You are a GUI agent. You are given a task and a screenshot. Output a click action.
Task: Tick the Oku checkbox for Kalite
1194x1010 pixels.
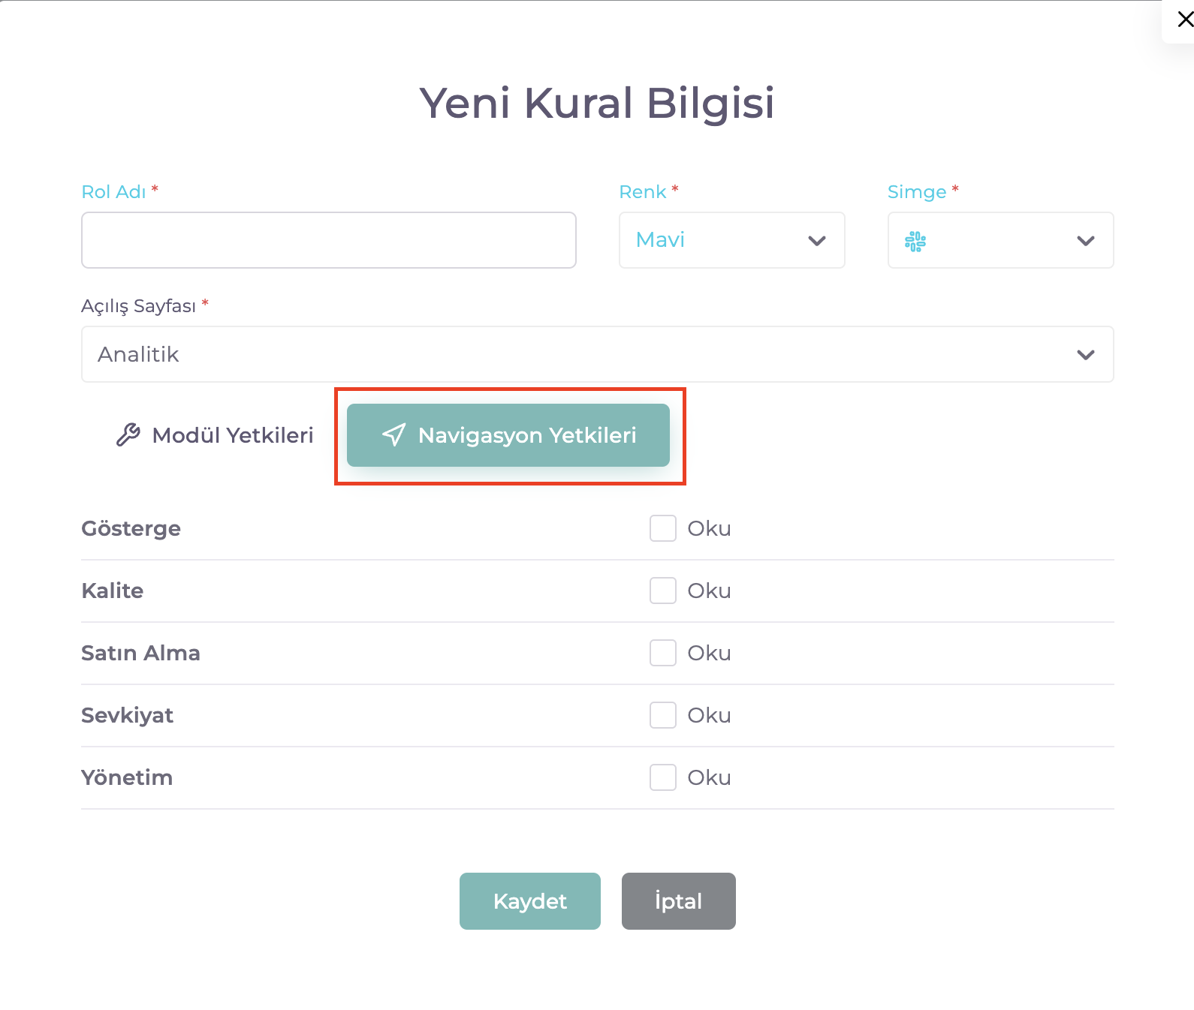(663, 591)
